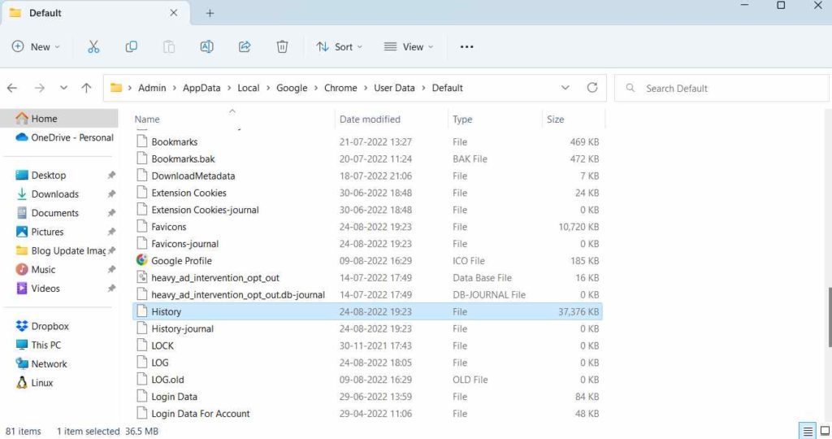832x439 pixels.
Task: Click User Data in the breadcrumb
Action: click(x=394, y=88)
